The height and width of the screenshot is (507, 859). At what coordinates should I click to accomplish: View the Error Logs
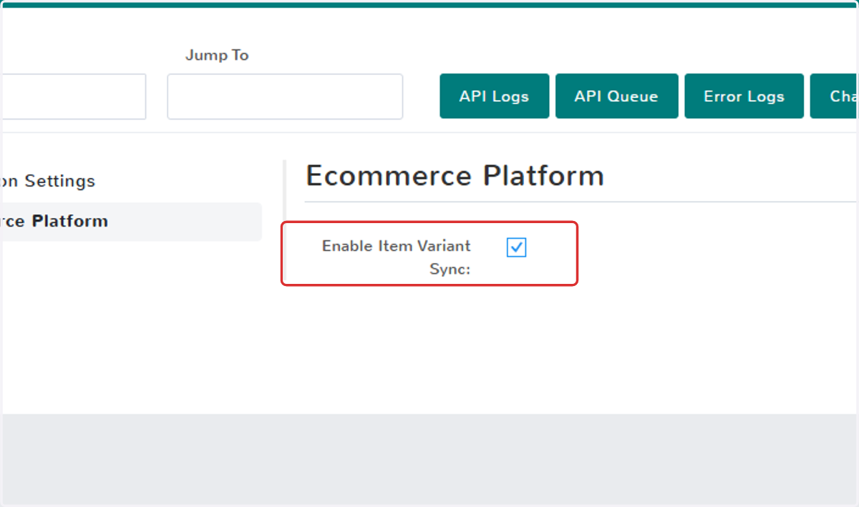coord(744,97)
